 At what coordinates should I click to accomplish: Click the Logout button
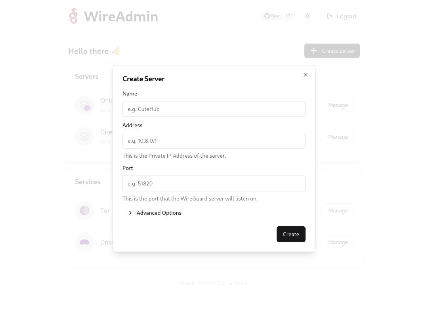(x=342, y=16)
